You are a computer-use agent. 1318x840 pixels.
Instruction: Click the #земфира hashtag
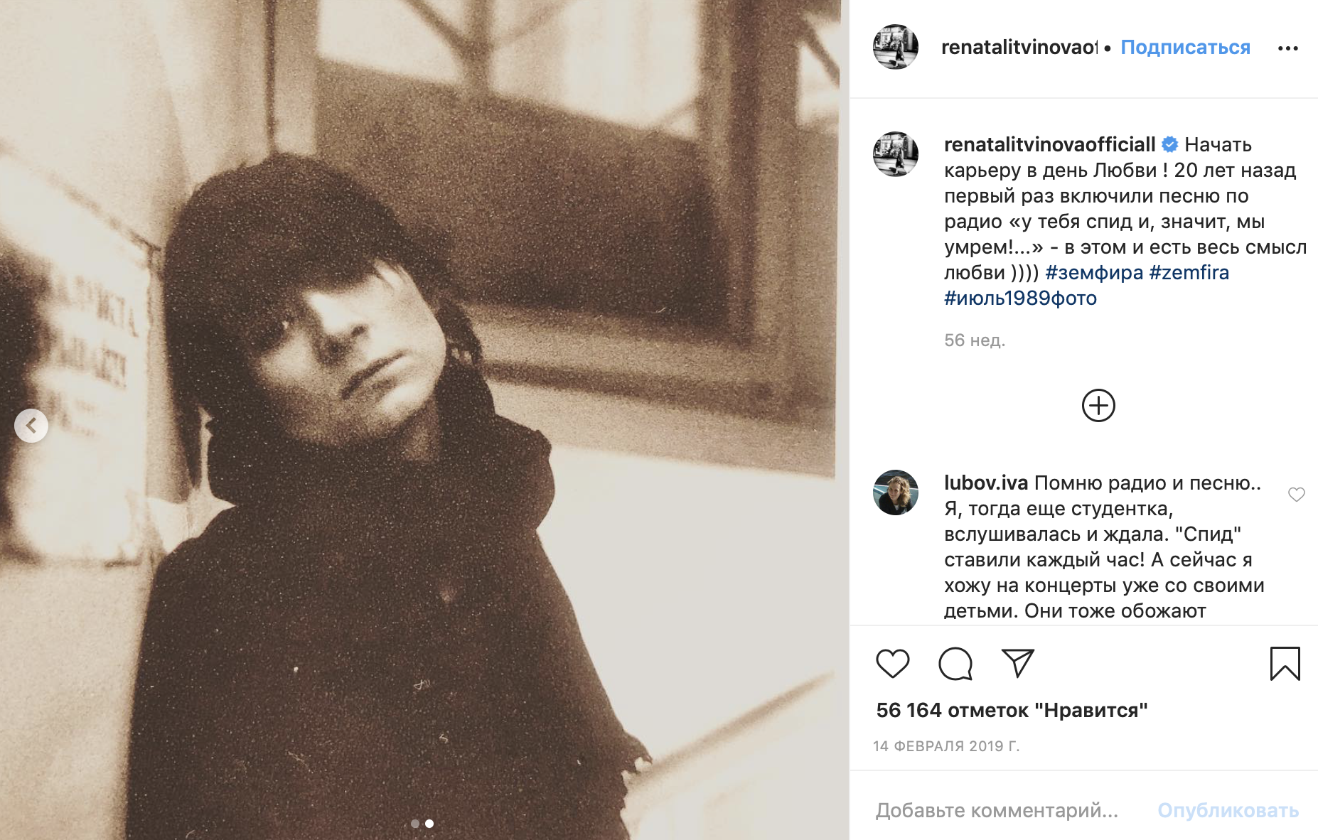click(1094, 273)
